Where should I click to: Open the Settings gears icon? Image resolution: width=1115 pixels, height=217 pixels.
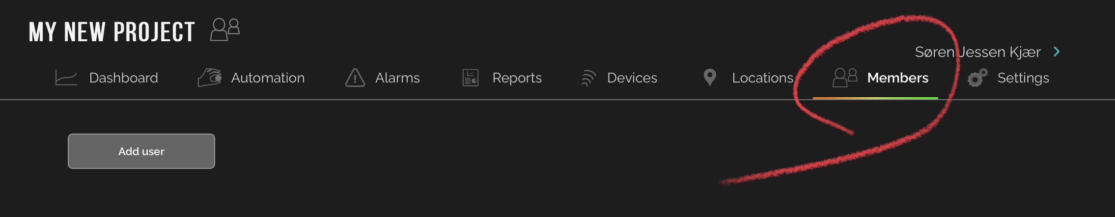coord(977,78)
